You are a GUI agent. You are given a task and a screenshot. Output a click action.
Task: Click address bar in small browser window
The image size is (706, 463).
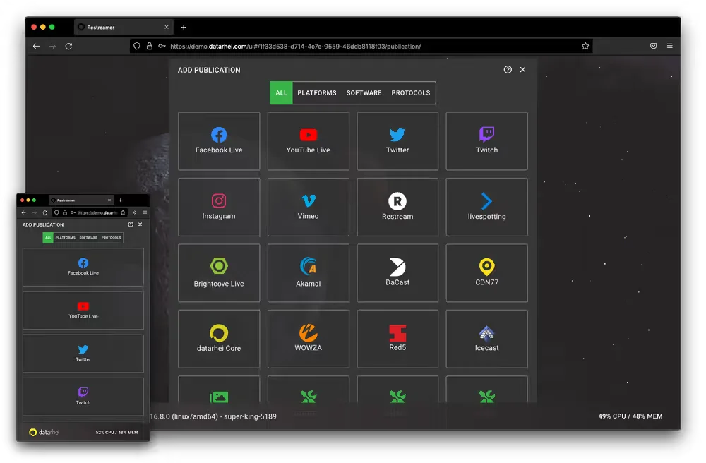[x=90, y=212]
